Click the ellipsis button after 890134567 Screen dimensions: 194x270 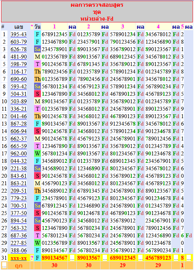[x=72, y=258]
